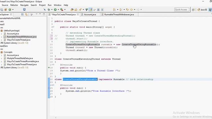
Task: Switch to the Account.java editor tab
Action: point(90,15)
